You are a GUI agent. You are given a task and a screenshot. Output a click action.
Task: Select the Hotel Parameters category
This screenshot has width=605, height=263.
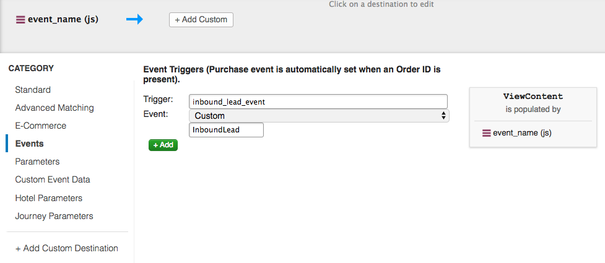tap(49, 198)
